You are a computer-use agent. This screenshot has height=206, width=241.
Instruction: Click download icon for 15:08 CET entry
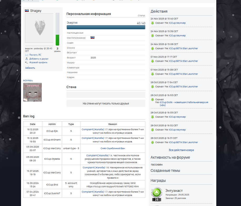point(152,74)
